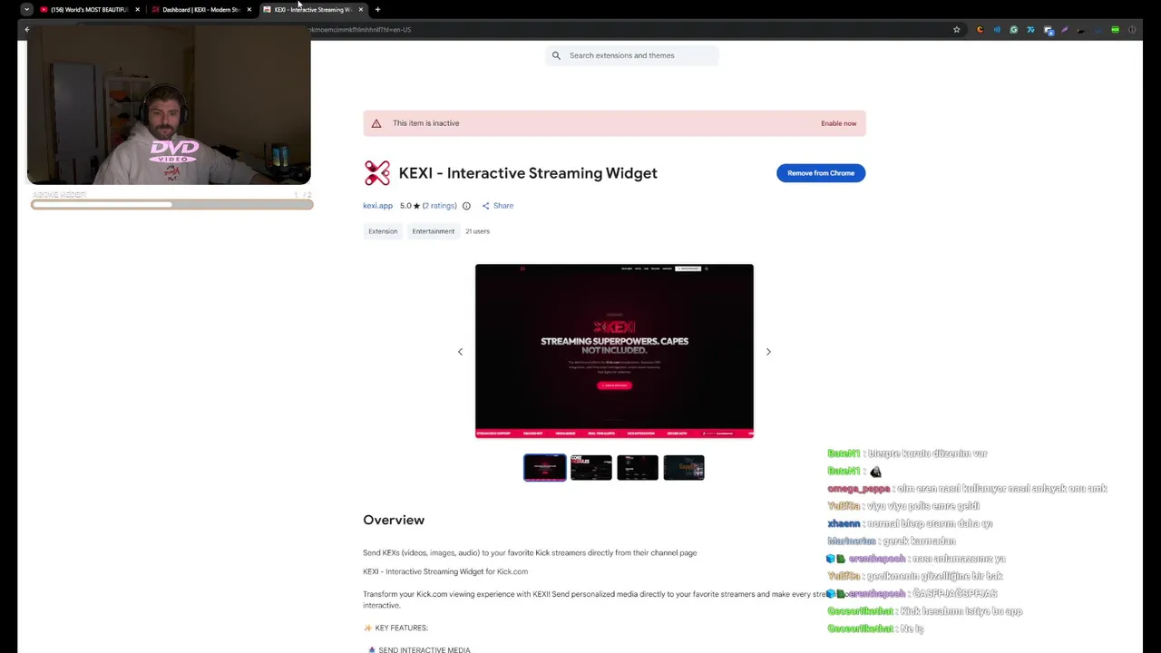Click the widget progress bar under webcam

(171, 204)
